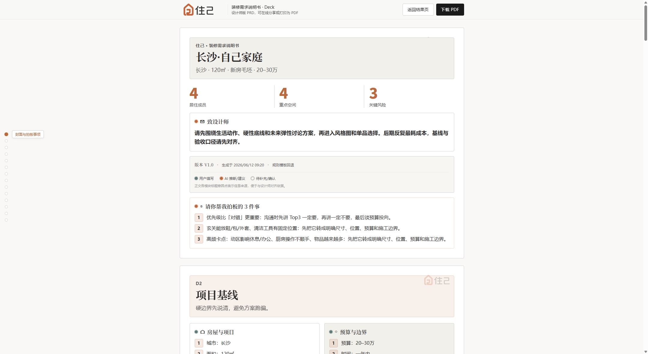Image resolution: width=648 pixels, height=354 pixels.
Task: Click the item 优先级比「对错」更重要
Action: pos(299,218)
